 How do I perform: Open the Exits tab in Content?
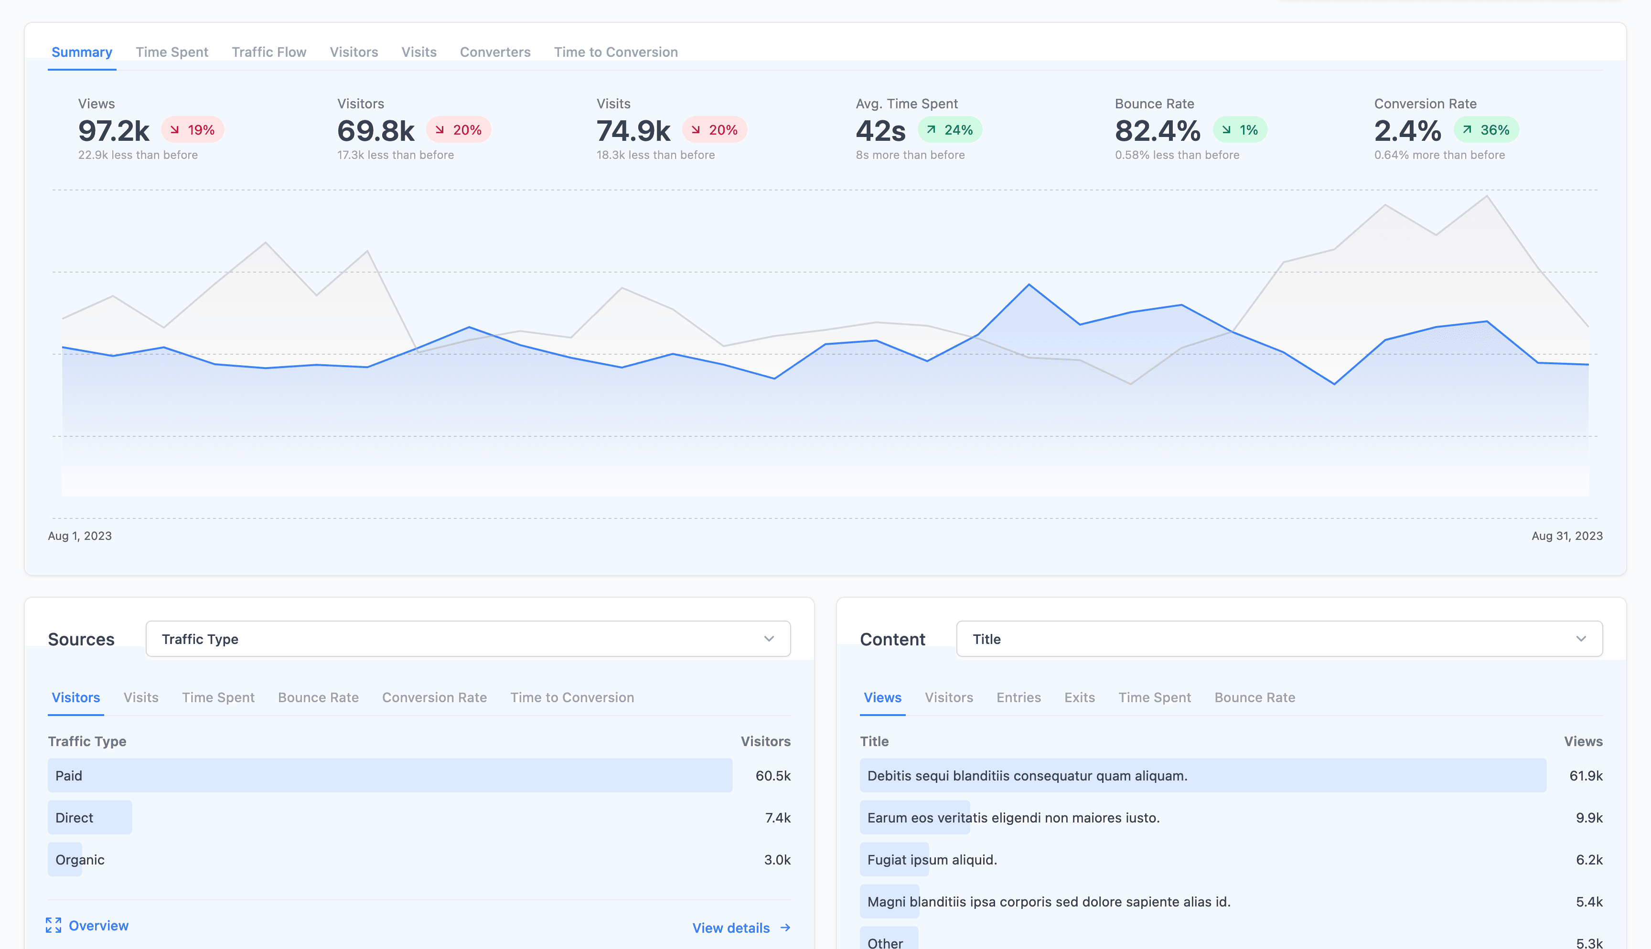(x=1079, y=697)
